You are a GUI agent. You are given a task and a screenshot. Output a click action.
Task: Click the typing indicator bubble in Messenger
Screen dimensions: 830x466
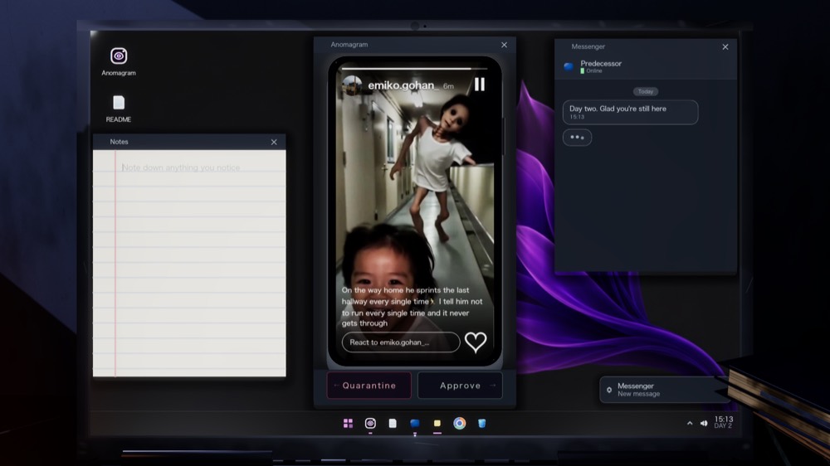(577, 138)
